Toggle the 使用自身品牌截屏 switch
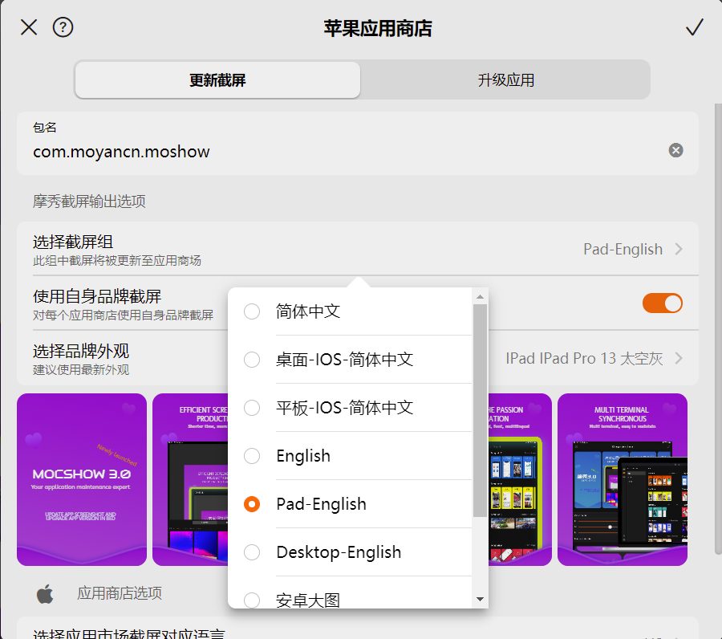The height and width of the screenshot is (639, 722). (x=662, y=303)
